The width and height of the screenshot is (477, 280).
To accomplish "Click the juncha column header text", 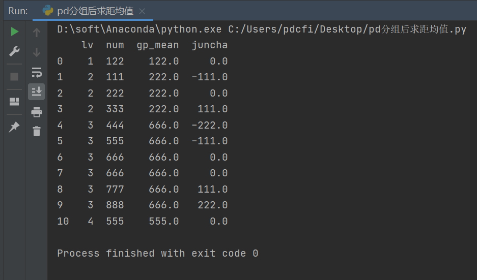I will [x=209, y=45].
